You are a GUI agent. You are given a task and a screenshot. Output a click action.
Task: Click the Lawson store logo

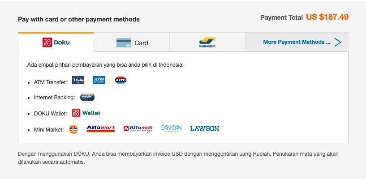(204, 128)
